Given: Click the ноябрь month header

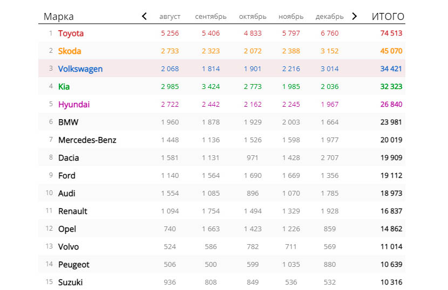Looking at the screenshot, I should click(x=291, y=17).
